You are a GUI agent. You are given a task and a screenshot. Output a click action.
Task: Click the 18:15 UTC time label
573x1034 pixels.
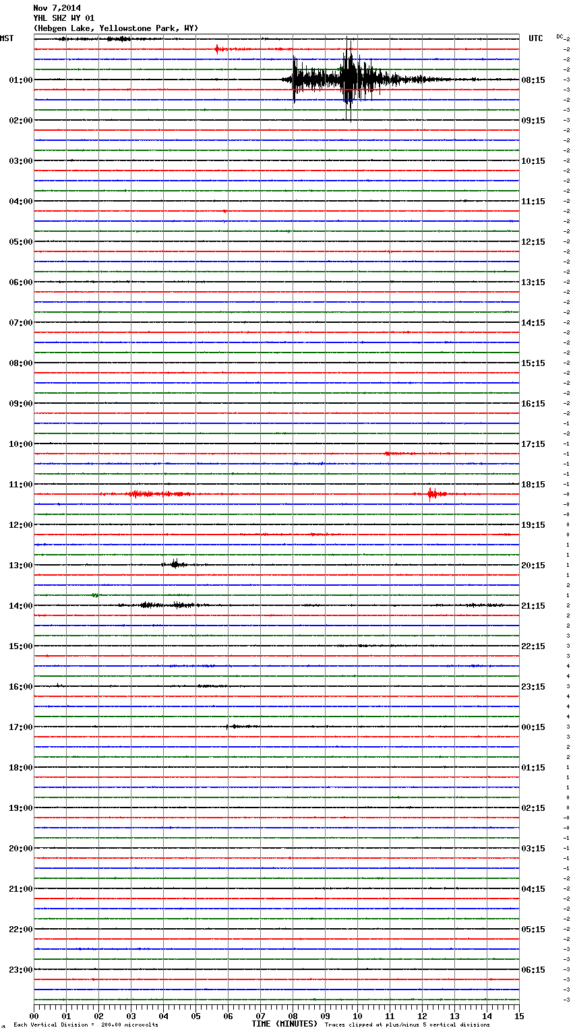click(x=533, y=485)
